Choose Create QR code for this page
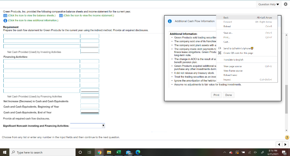The width and height of the screenshot is (290, 156). pyautogui.click(x=247, y=53)
